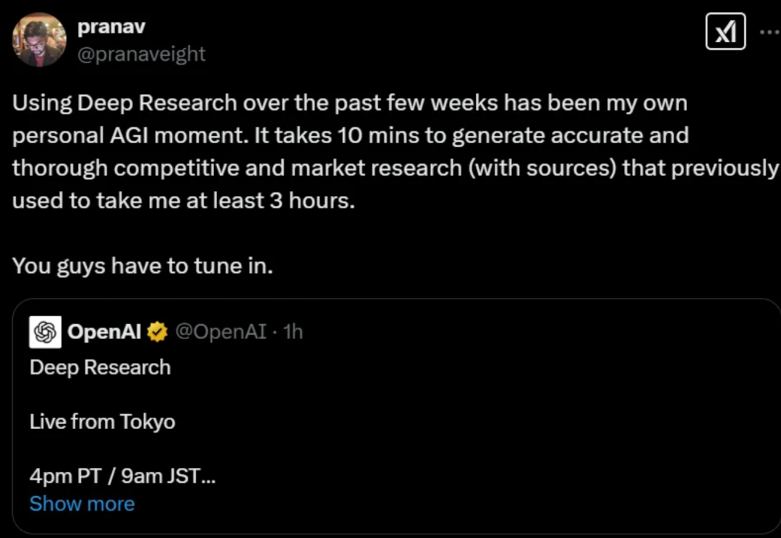The height and width of the screenshot is (538, 781).
Task: Click the gold verified badge next to OpenAI
Action: pos(158,332)
